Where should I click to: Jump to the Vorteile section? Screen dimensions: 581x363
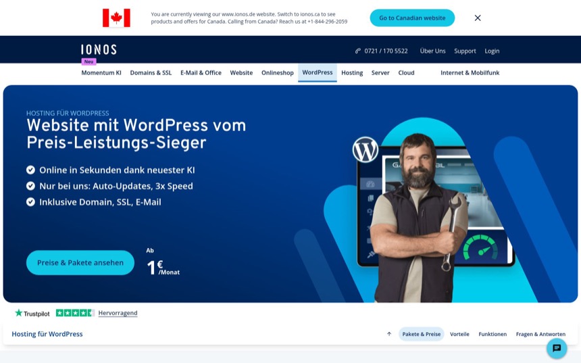tap(459, 334)
